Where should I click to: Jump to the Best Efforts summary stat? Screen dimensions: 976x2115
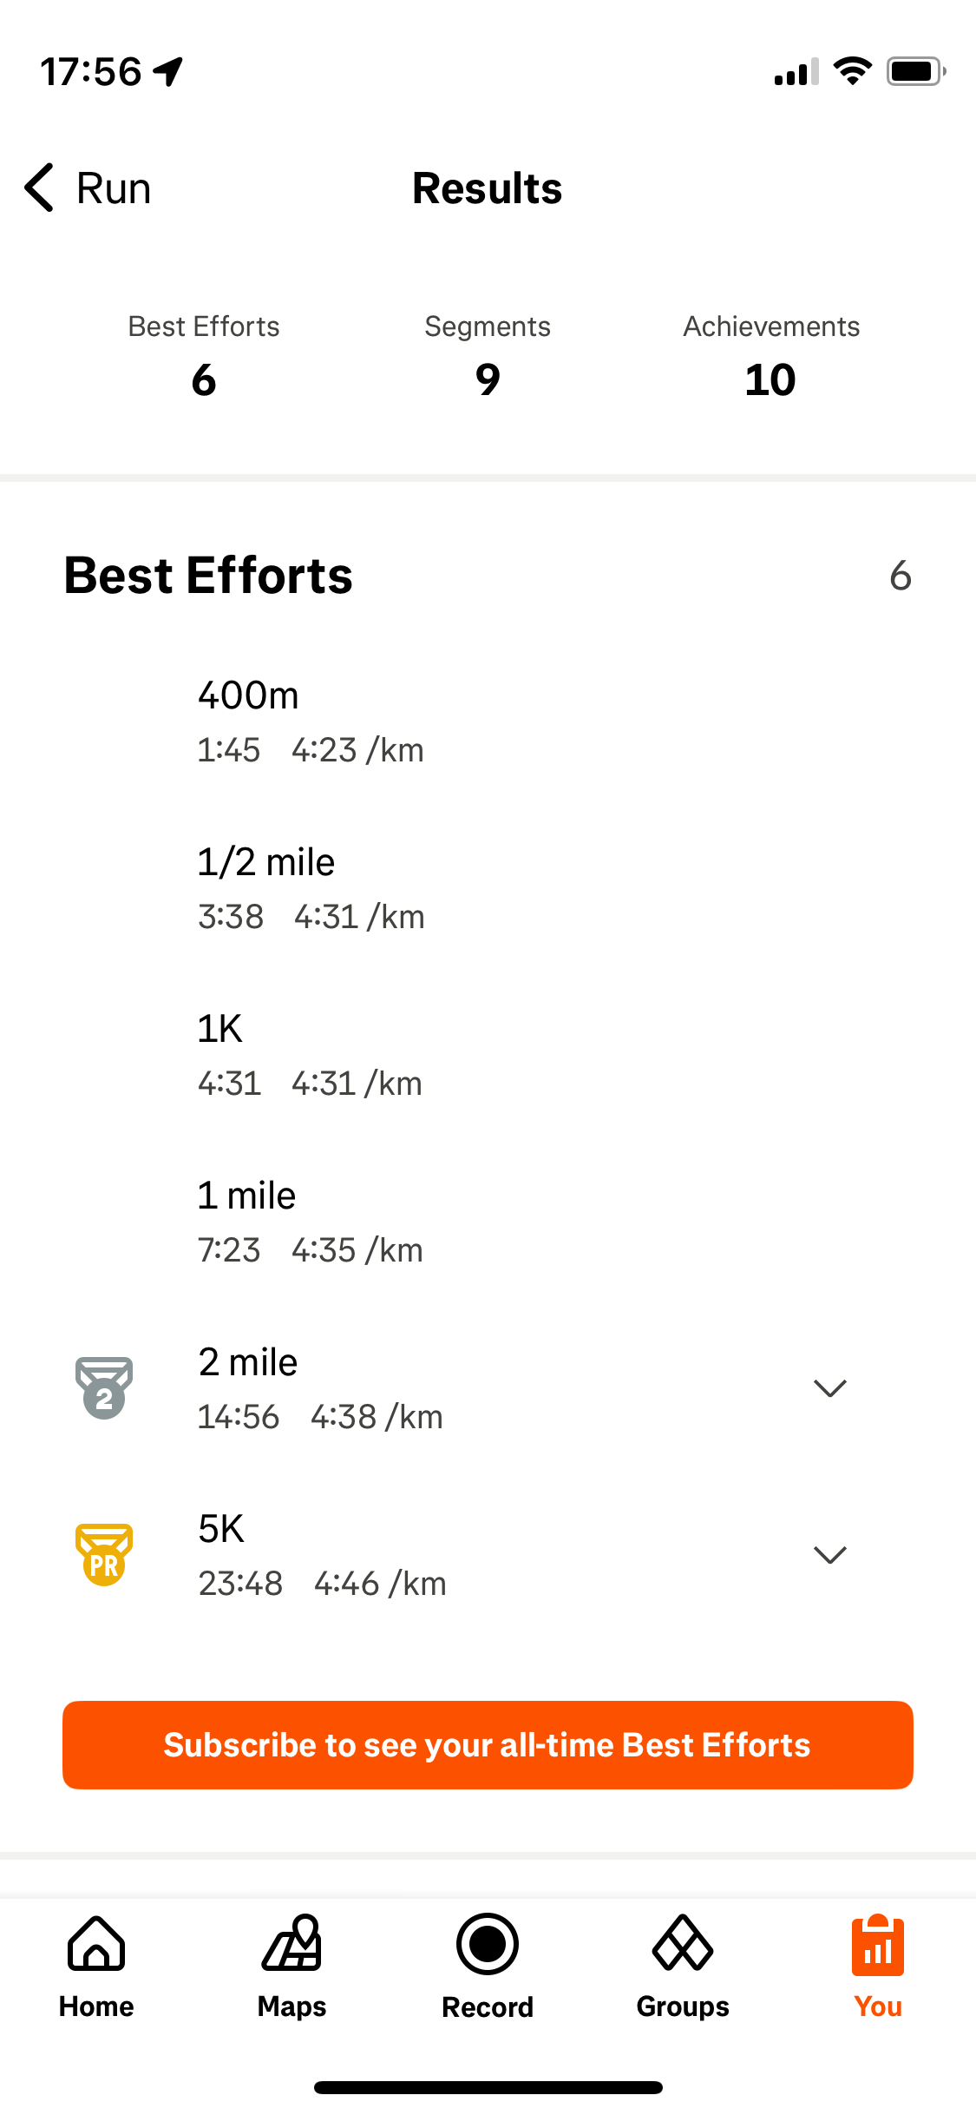(204, 356)
